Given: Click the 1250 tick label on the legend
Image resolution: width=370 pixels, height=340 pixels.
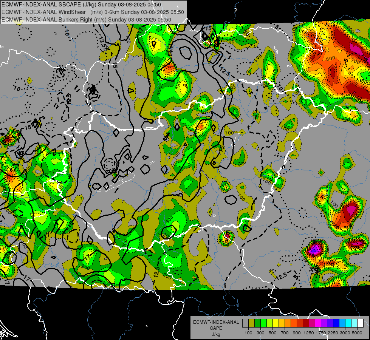Looking at the screenshot, I should coord(309,333).
